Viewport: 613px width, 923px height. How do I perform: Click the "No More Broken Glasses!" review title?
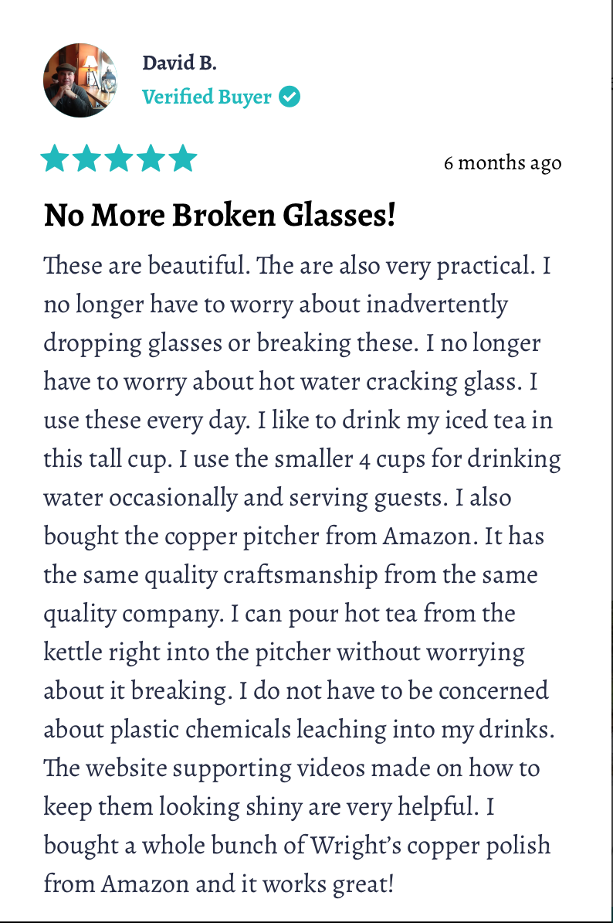220,216
